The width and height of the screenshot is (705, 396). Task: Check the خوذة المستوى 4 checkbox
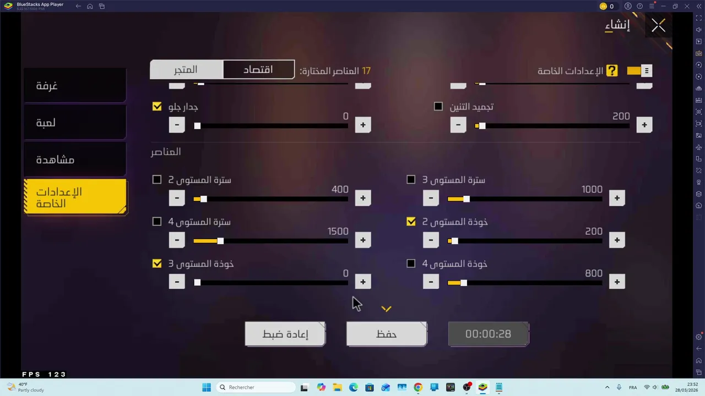[411, 264]
